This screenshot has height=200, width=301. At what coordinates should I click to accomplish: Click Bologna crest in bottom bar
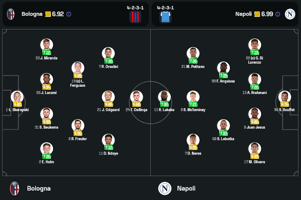pyautogui.click(x=15, y=188)
